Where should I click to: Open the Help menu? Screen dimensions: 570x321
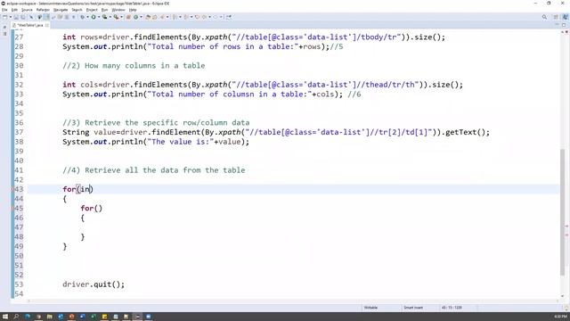point(133,10)
